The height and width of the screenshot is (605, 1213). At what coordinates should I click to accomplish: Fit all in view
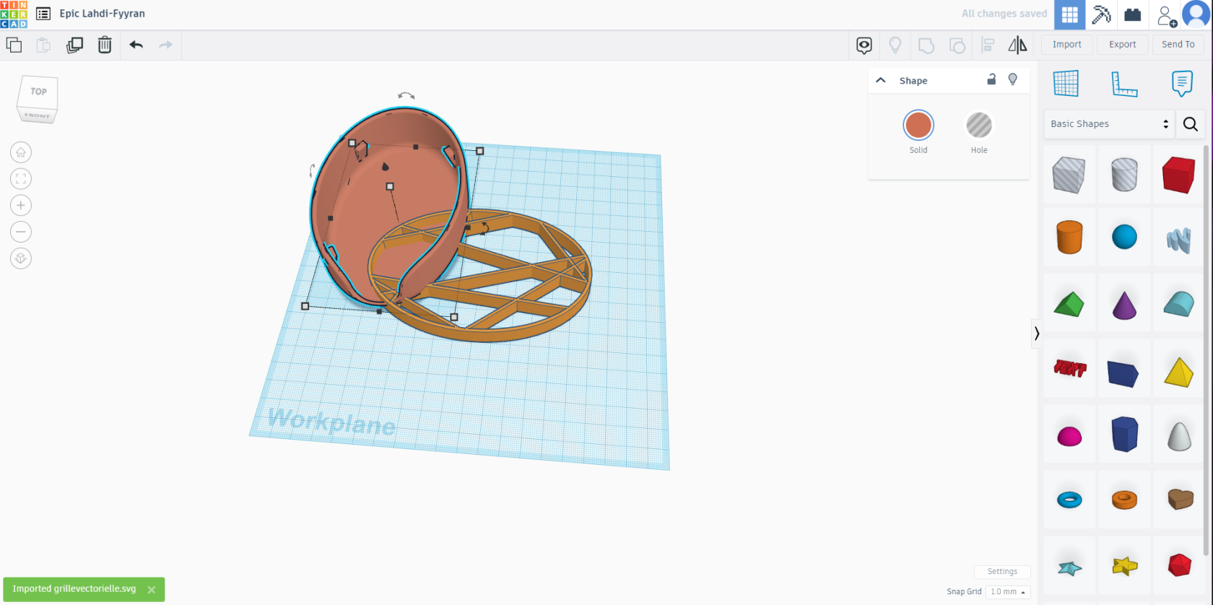[x=21, y=179]
